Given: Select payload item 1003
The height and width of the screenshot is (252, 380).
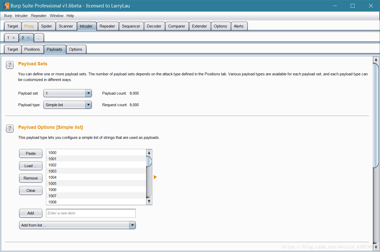Looking at the screenshot, I should (x=96, y=171).
